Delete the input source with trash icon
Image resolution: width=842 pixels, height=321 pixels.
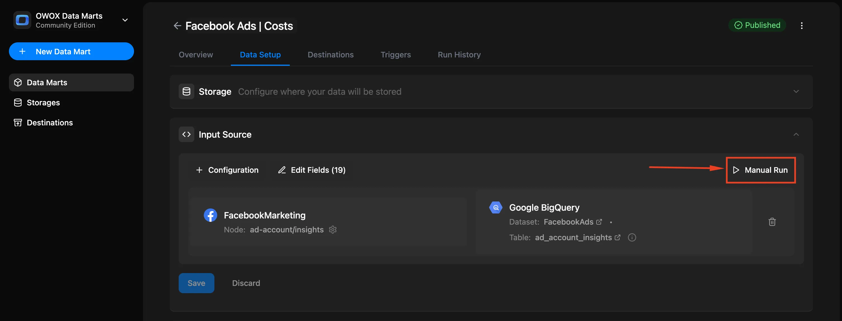[x=772, y=222]
